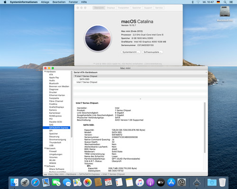Open Music app from the Dock
This screenshot has width=237, height=189.
tap(140, 182)
